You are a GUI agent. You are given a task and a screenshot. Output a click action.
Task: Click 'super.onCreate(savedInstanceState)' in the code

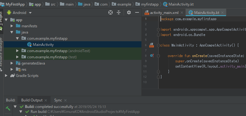207,61
